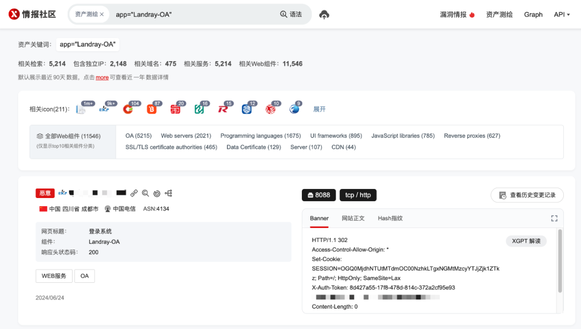Filter by Reverse proxies (627)
Screen dimensions: 581x329
click(472, 136)
